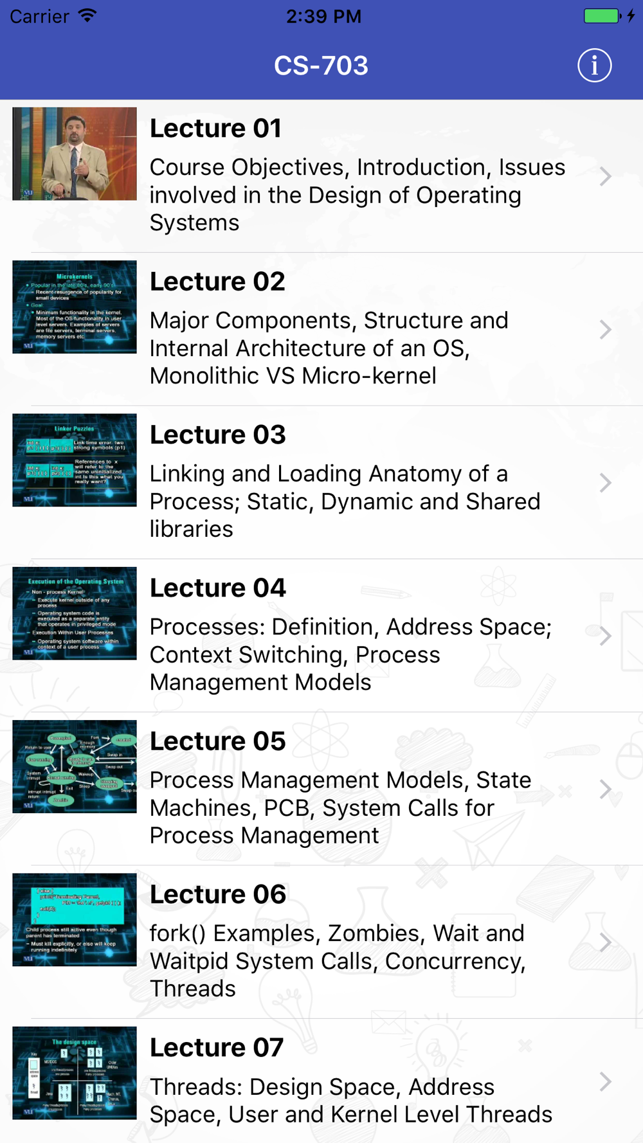
Task: Select the Lecture 04 title
Action: (218, 588)
